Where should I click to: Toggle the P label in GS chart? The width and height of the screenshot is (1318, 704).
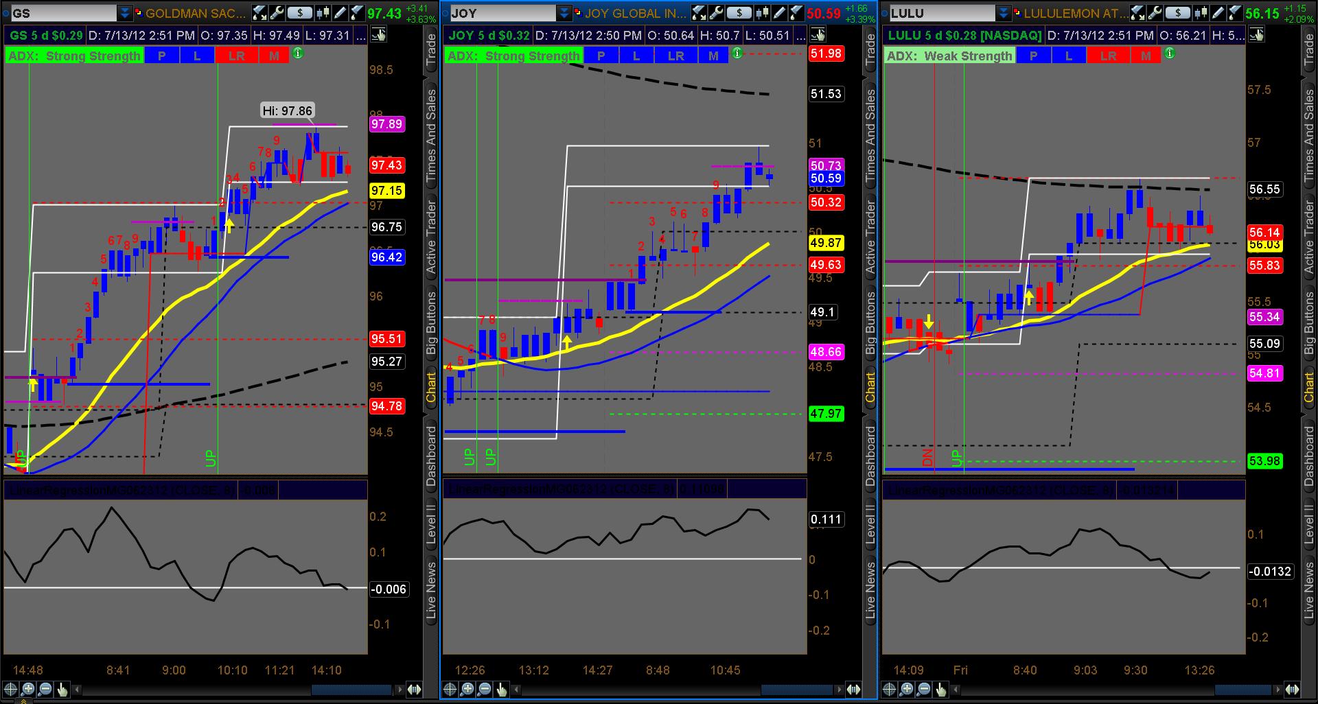click(162, 56)
